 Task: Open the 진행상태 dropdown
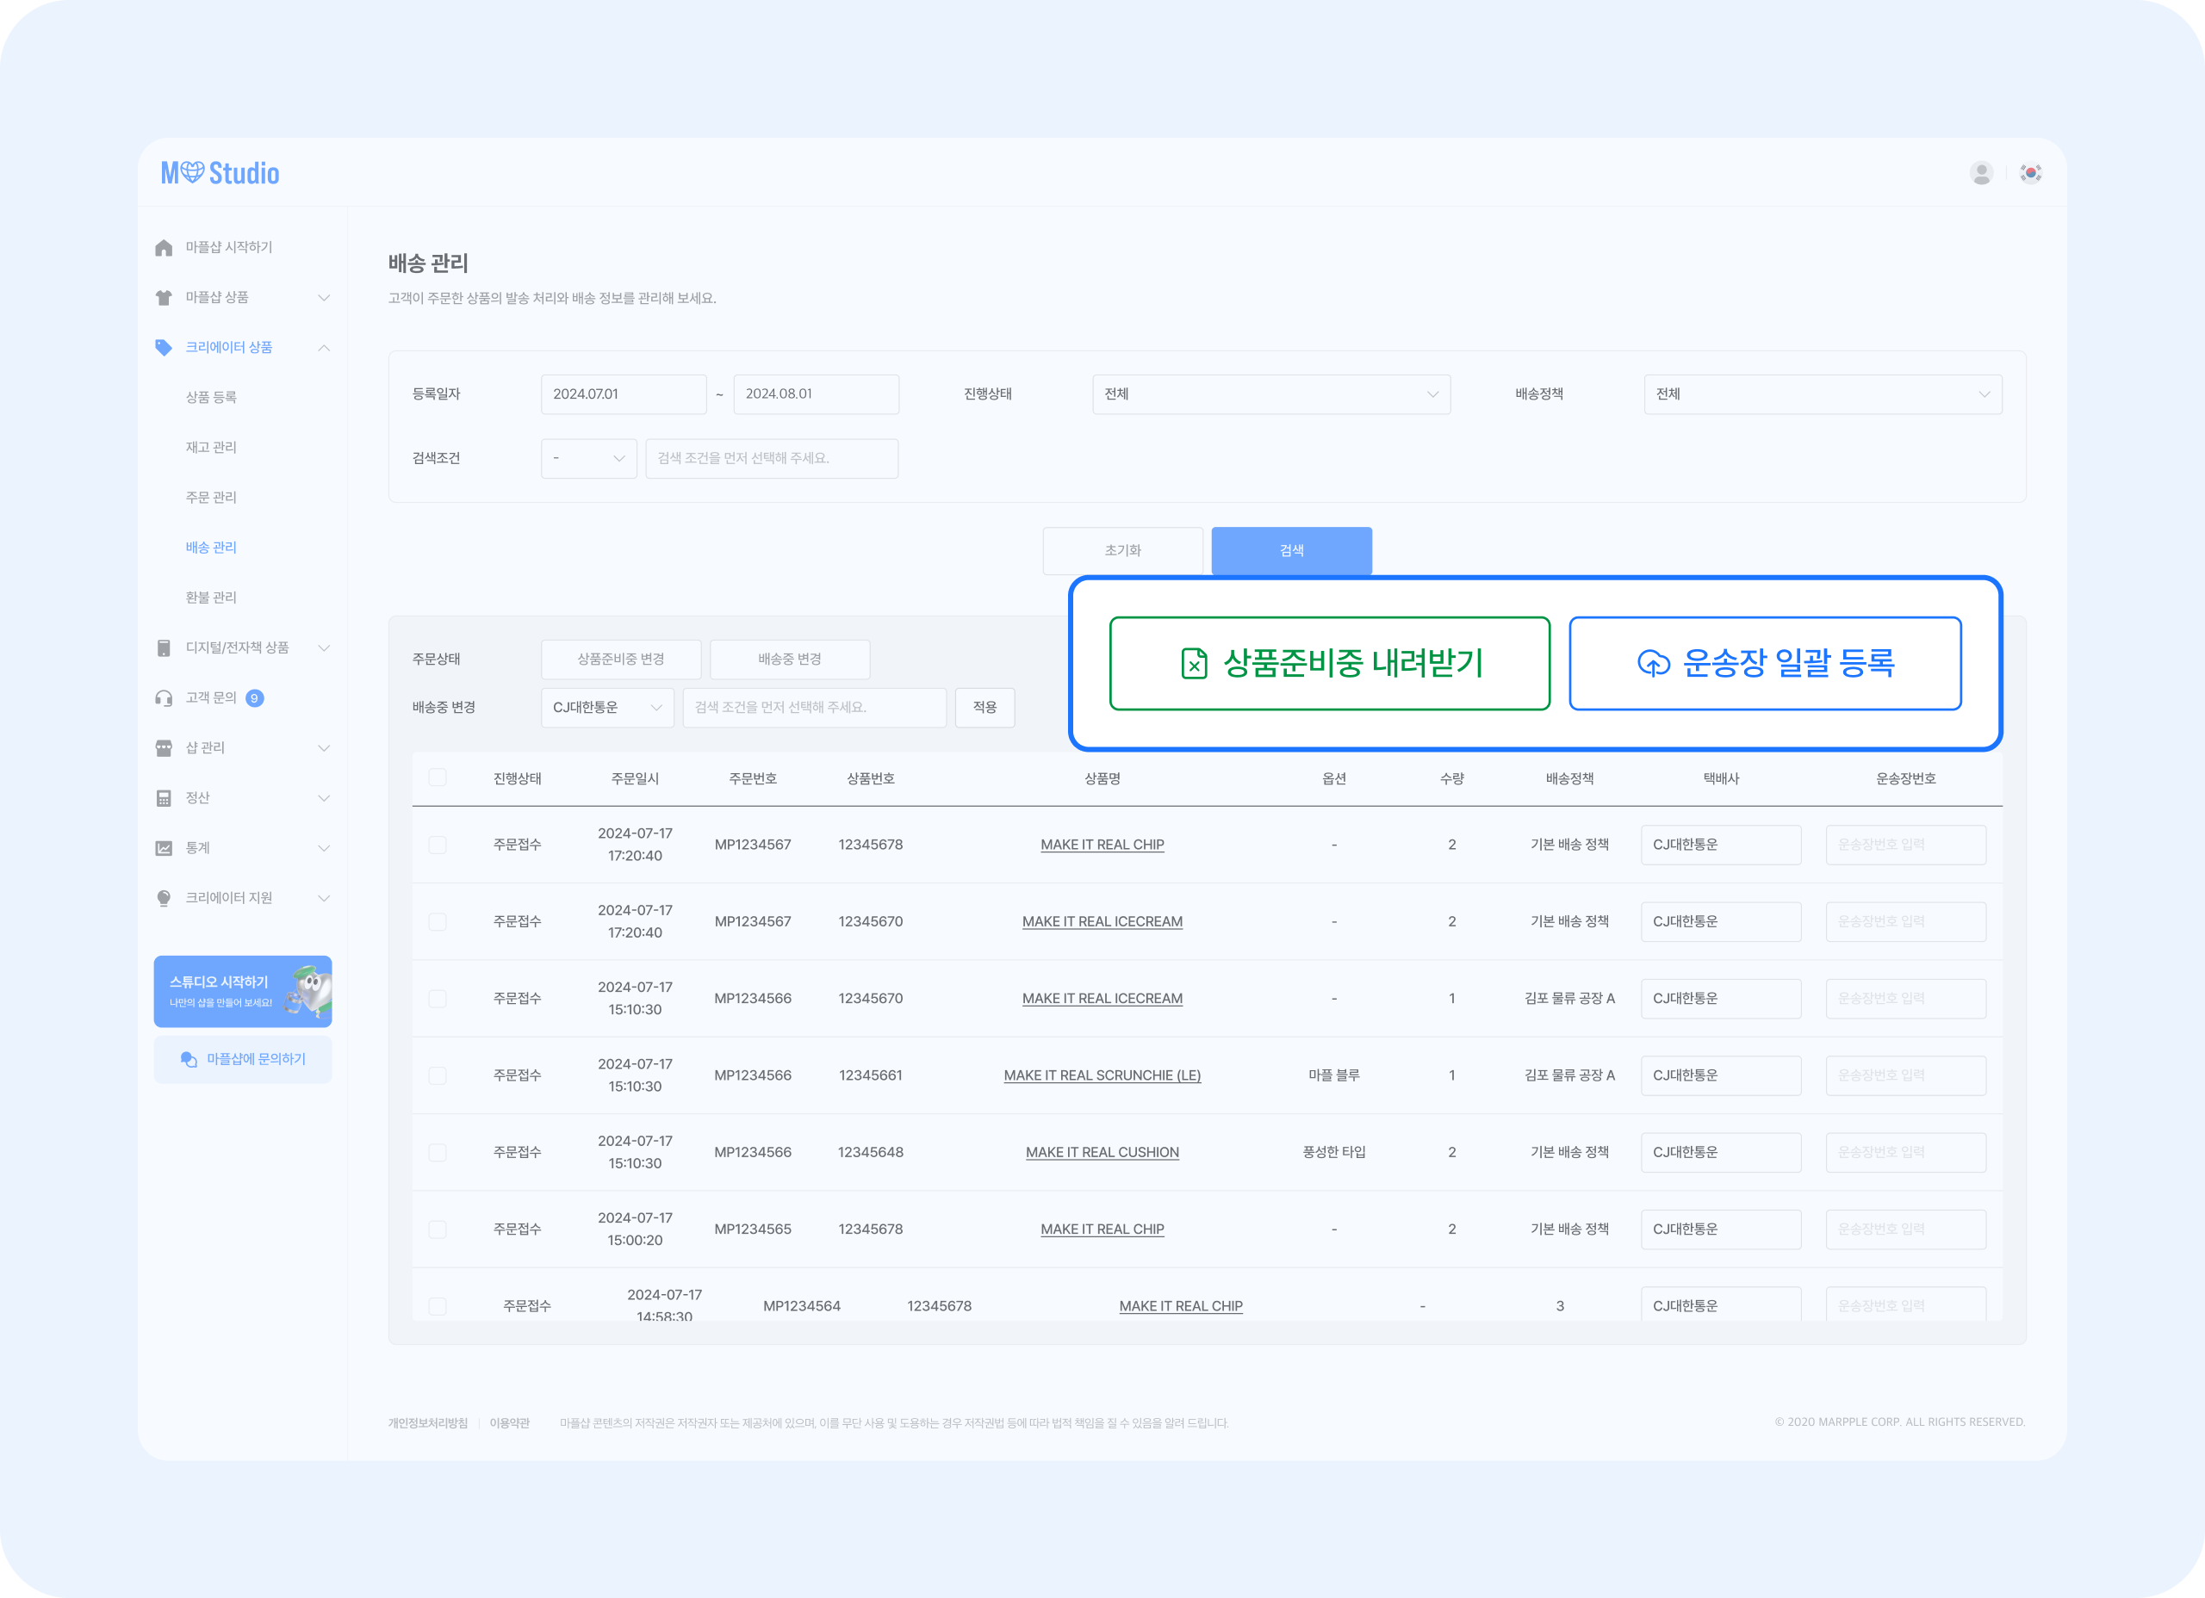tap(1270, 393)
